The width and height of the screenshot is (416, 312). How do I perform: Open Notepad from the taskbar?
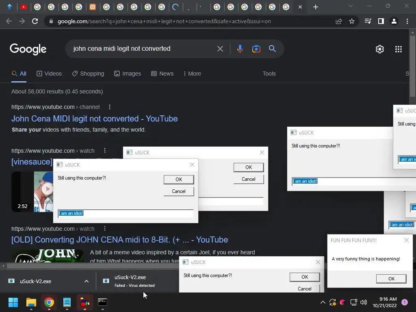[x=67, y=302]
